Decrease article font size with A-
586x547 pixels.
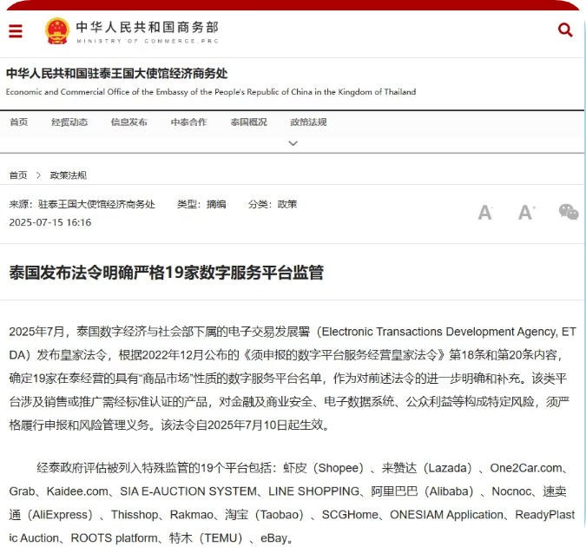click(485, 212)
